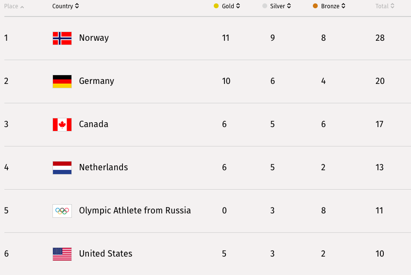Click the Netherlands flag icon

(62, 167)
